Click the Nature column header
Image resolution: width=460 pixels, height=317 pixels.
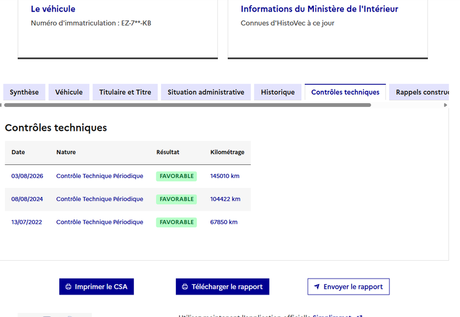[66, 152]
